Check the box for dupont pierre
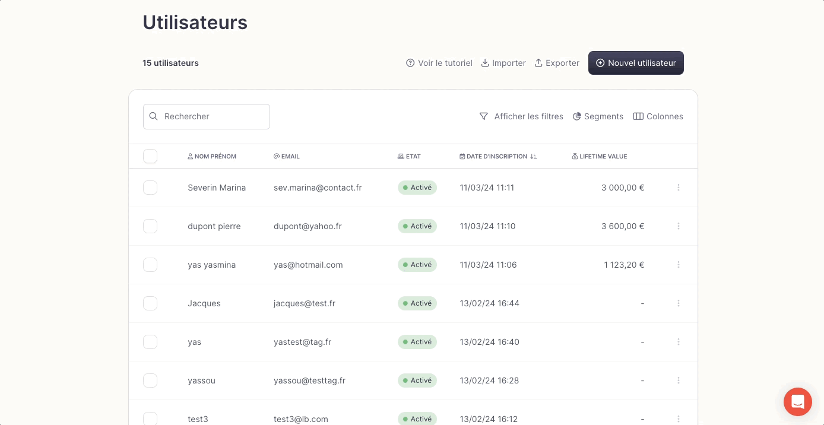The image size is (824, 425). [150, 226]
